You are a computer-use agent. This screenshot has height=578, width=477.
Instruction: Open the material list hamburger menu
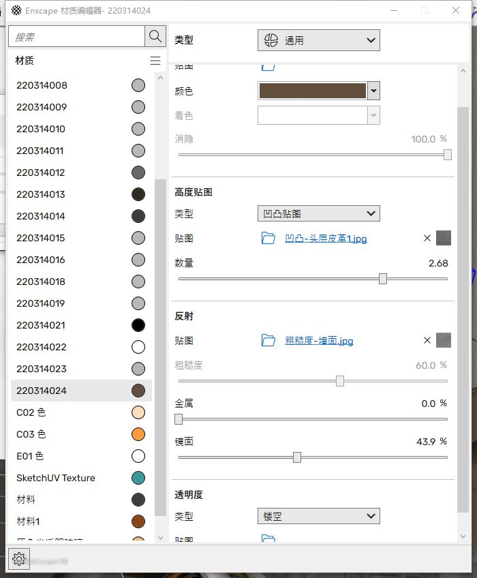tap(155, 61)
